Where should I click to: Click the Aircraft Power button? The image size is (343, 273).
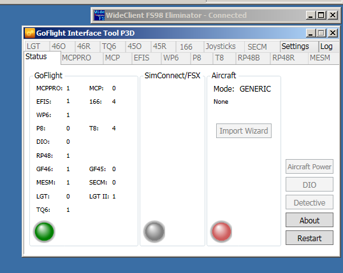(309, 167)
